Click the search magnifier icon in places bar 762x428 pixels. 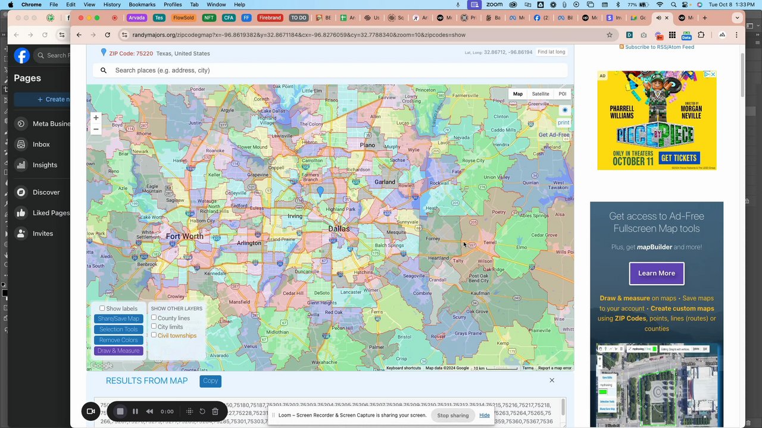click(104, 70)
